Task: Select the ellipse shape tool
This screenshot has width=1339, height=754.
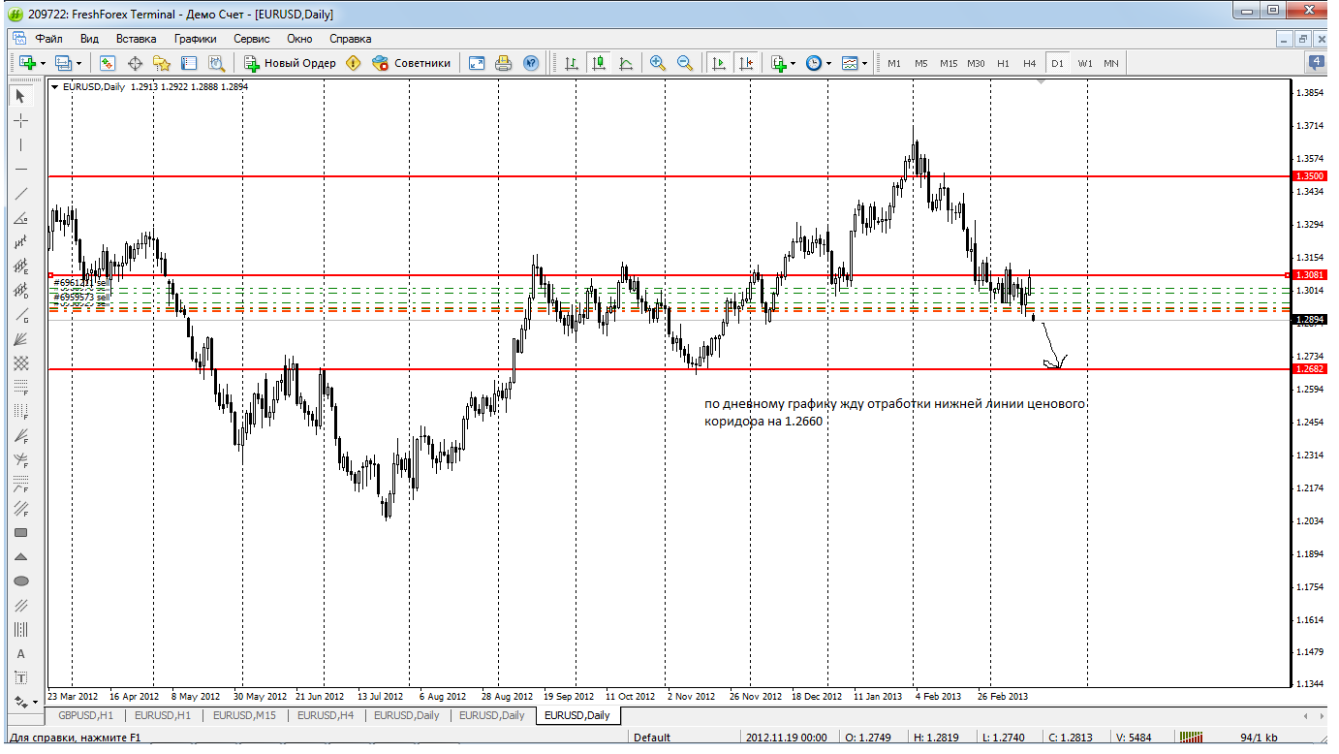Action: (x=20, y=581)
